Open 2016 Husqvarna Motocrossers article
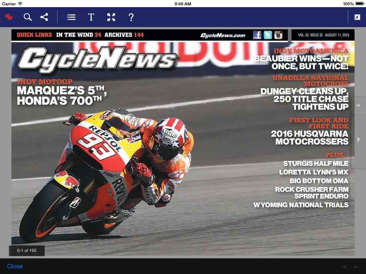 point(310,137)
